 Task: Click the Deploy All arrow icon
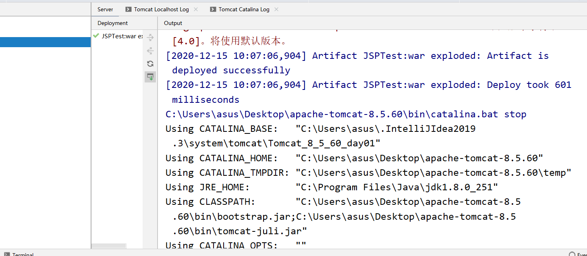pos(150,37)
